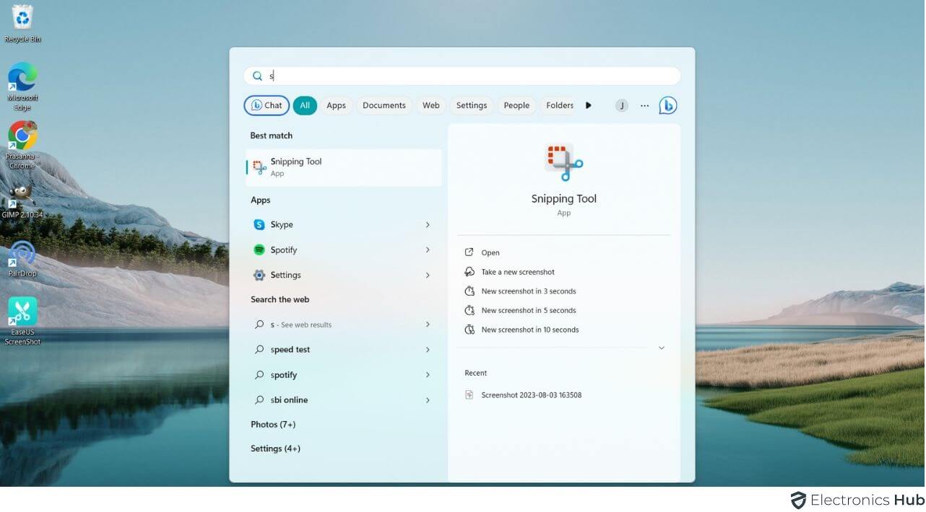Choose New screenshot in 5 seconds

(x=528, y=311)
